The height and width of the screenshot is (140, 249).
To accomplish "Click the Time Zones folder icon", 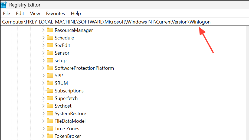I will (x=50, y=129).
